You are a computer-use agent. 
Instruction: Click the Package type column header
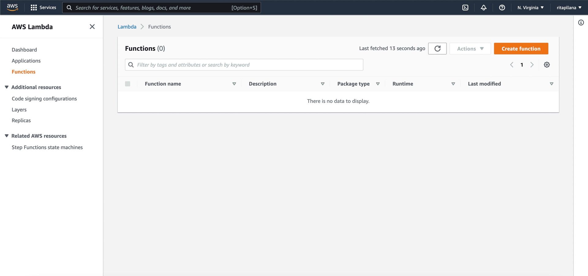[353, 84]
